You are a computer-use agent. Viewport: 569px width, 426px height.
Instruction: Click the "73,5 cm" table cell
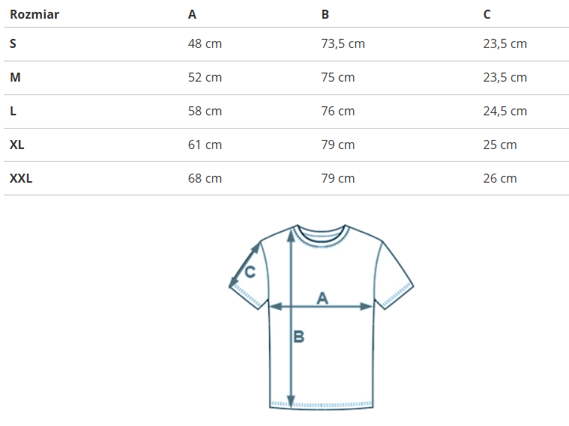click(x=343, y=43)
